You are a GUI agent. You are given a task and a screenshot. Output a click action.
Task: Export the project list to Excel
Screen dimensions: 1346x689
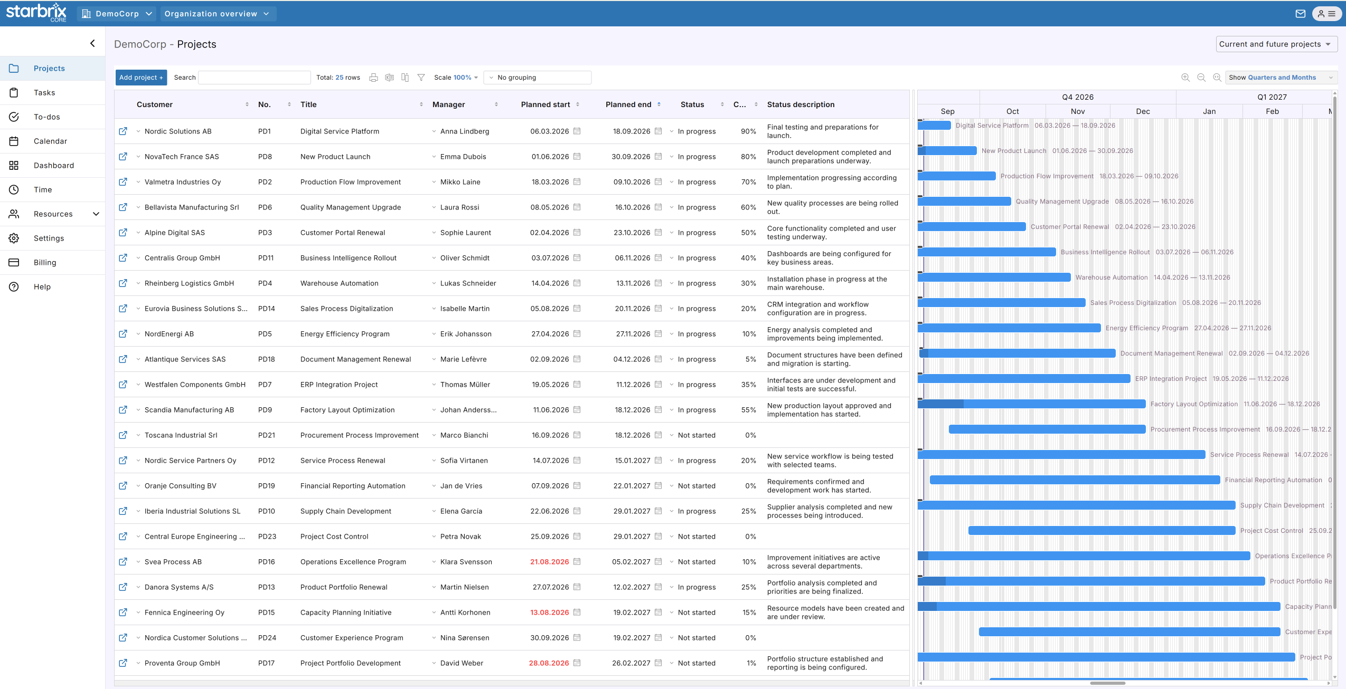(389, 78)
